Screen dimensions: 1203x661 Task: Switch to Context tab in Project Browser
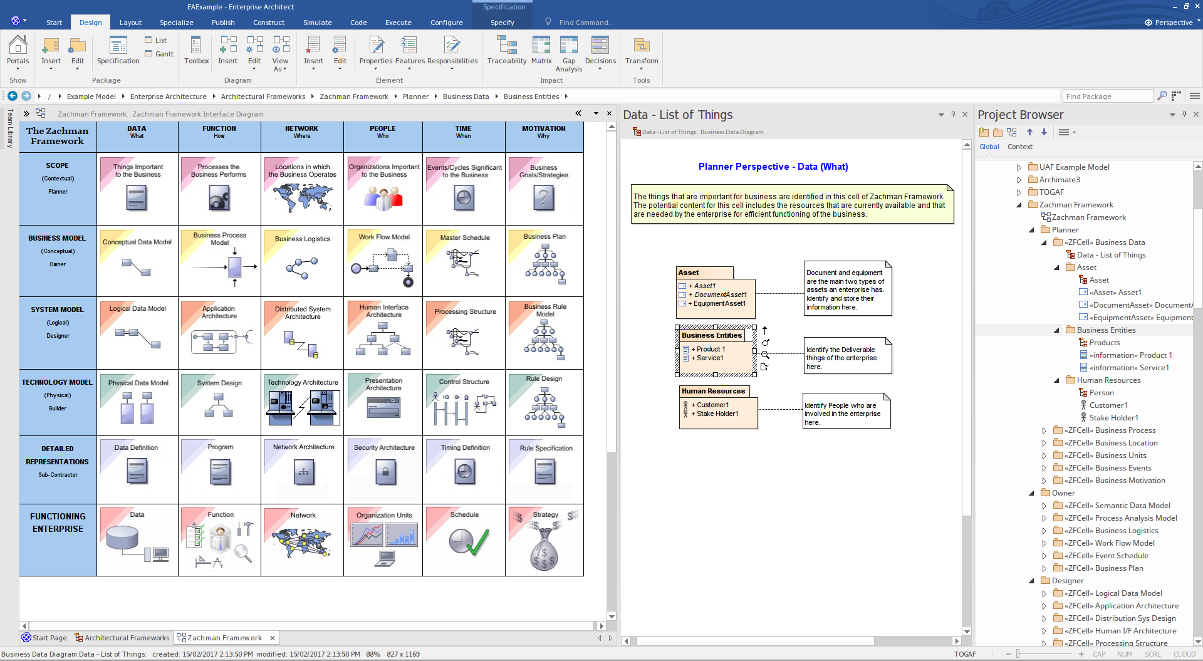pos(1019,147)
